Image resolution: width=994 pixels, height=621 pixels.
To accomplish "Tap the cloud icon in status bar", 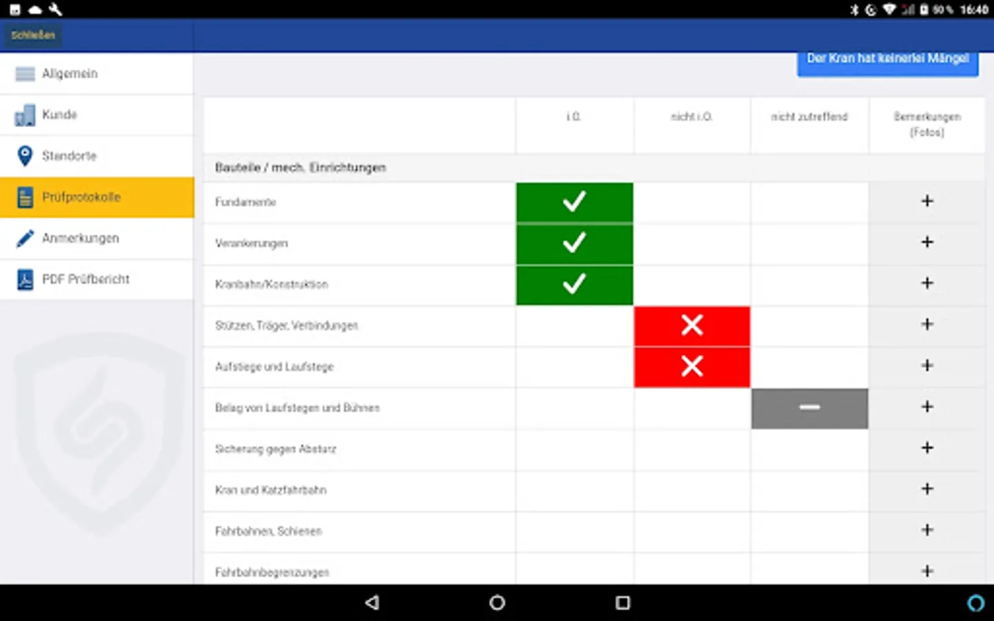I will (35, 10).
